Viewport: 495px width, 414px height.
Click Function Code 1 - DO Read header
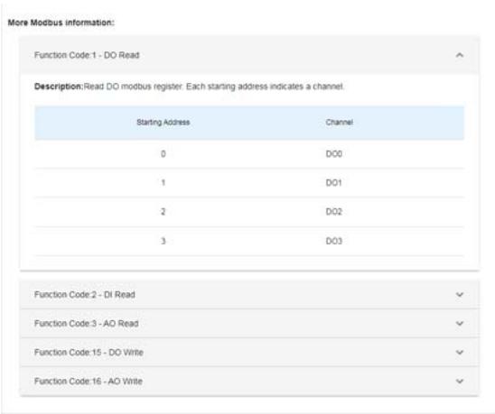(x=249, y=55)
